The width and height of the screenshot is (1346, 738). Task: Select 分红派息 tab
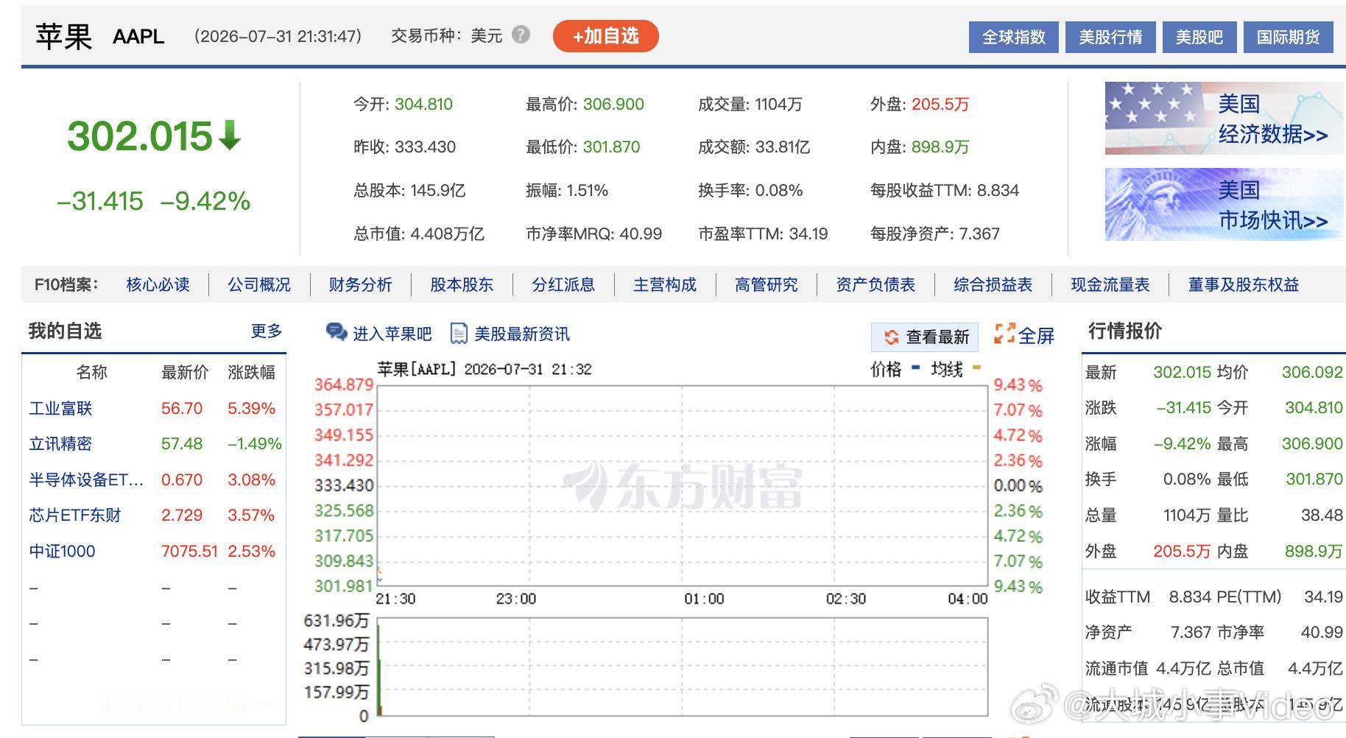[563, 284]
